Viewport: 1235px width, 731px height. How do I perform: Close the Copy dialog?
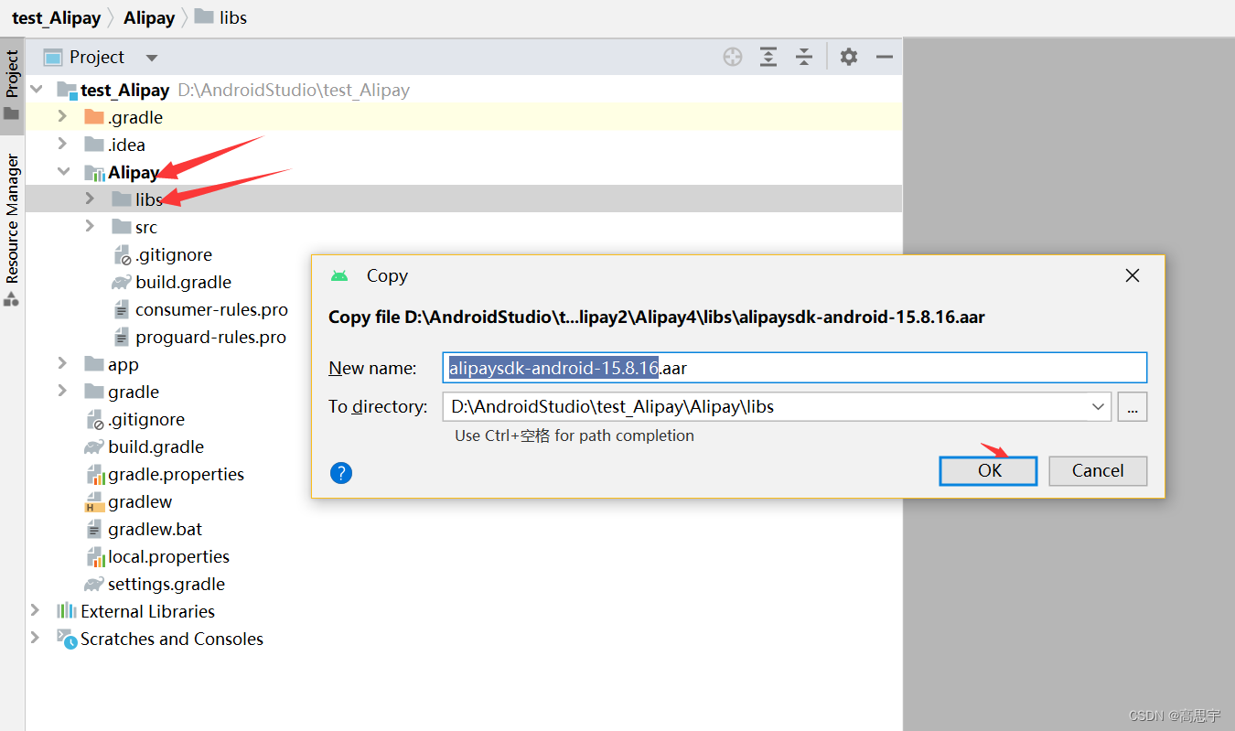pyautogui.click(x=1133, y=275)
